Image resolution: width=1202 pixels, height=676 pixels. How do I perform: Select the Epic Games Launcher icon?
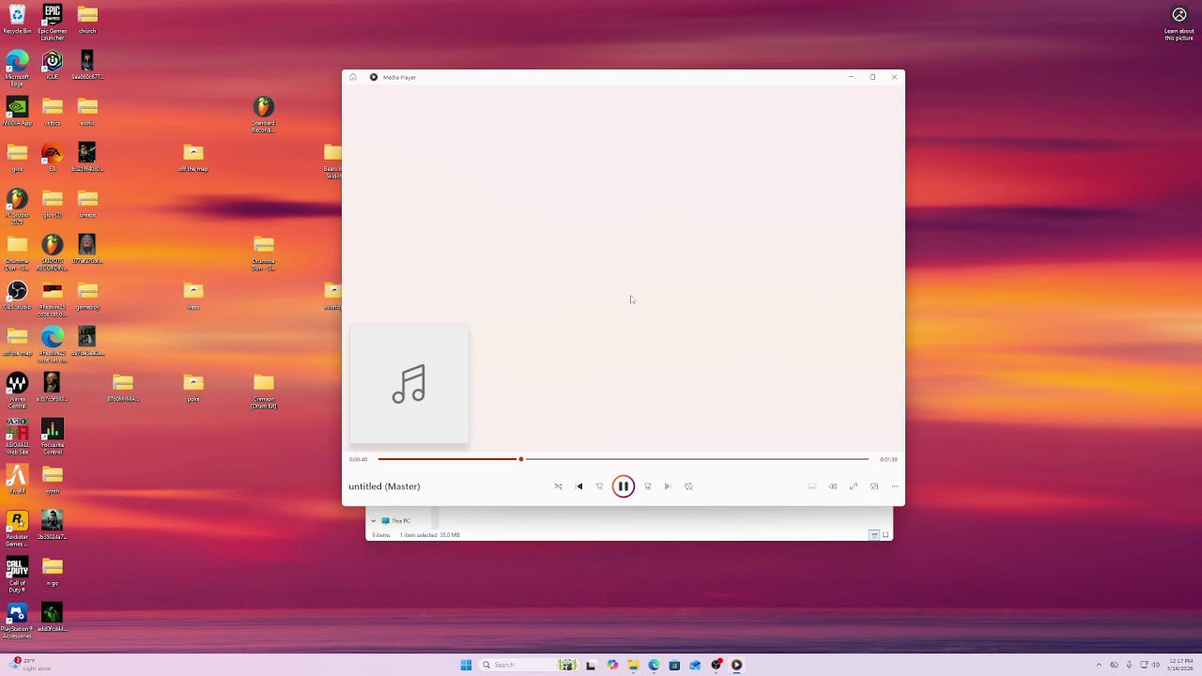point(53,22)
